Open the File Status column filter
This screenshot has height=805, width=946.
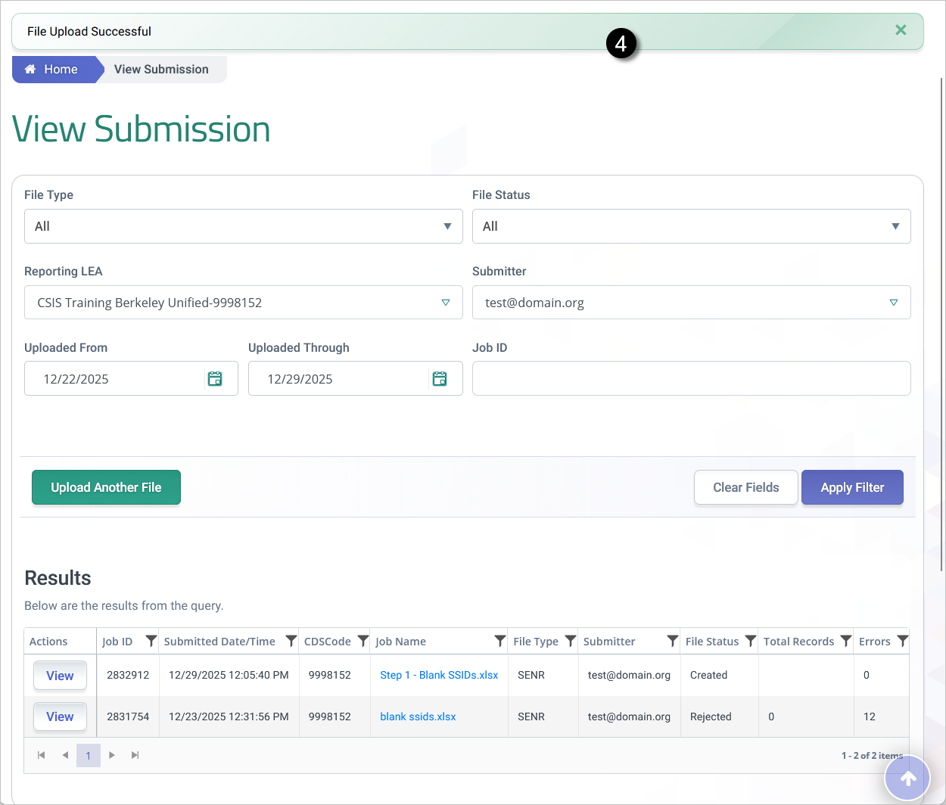pyautogui.click(x=750, y=641)
